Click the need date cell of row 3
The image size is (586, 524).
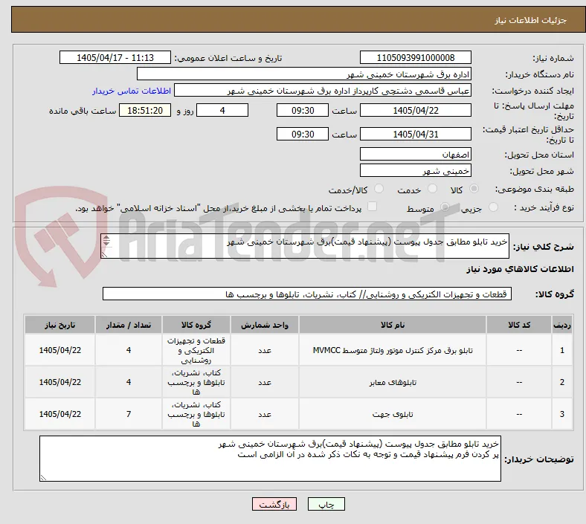point(59,414)
